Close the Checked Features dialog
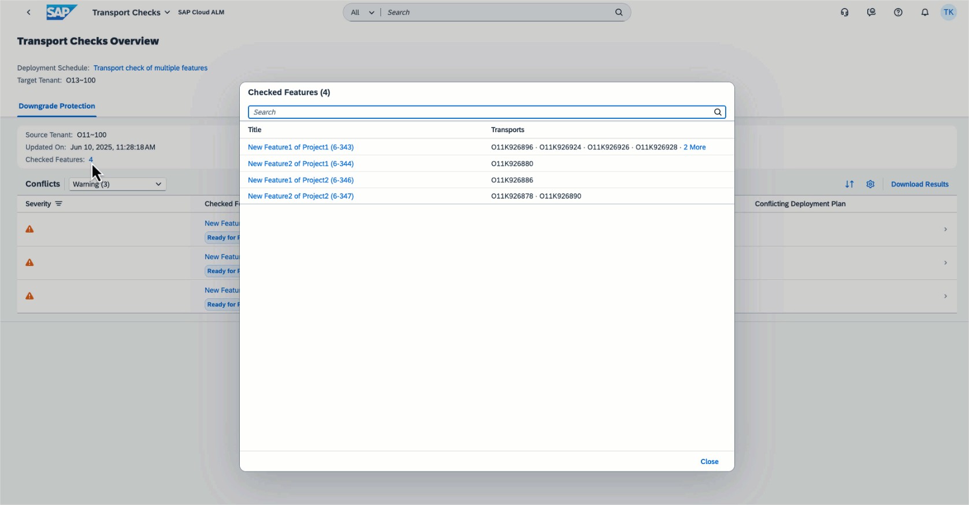Viewport: 969px width, 505px height. (x=709, y=462)
